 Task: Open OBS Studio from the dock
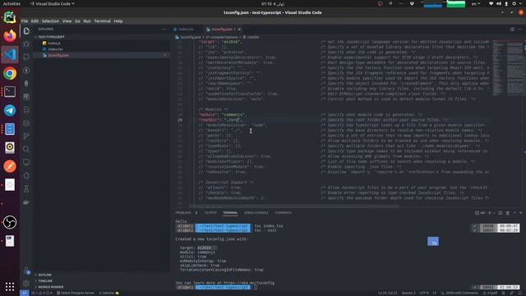[x=10, y=222]
